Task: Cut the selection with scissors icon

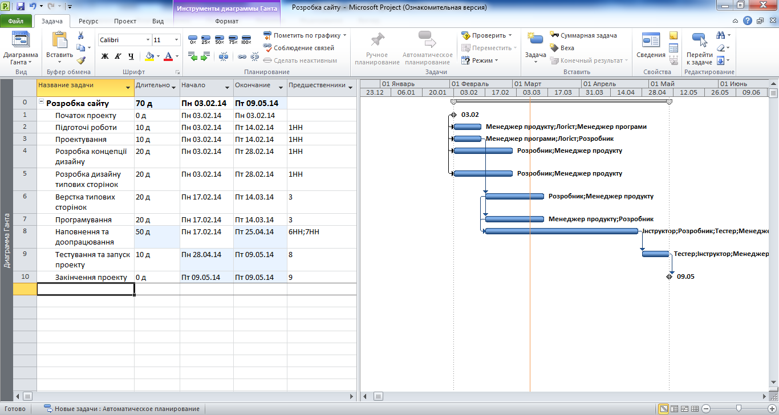Action: click(81, 36)
